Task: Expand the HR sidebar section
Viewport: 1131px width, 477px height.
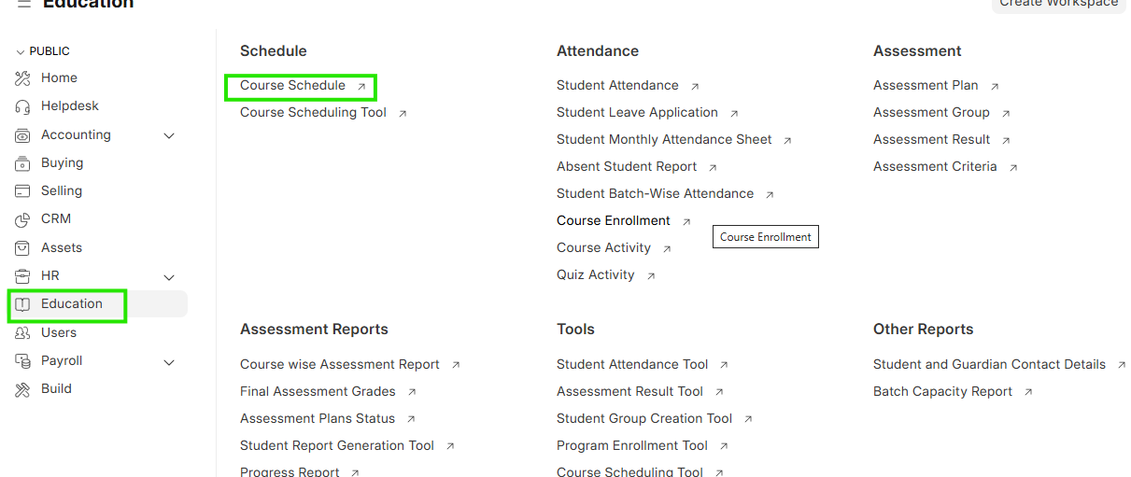Action: click(x=169, y=277)
